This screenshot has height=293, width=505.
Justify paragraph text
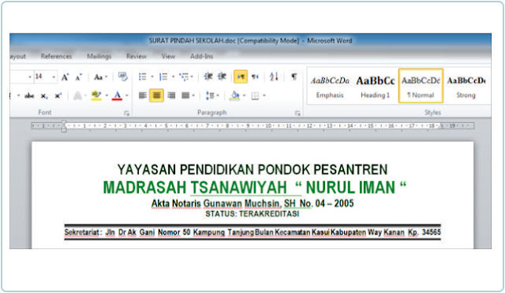tap(185, 95)
